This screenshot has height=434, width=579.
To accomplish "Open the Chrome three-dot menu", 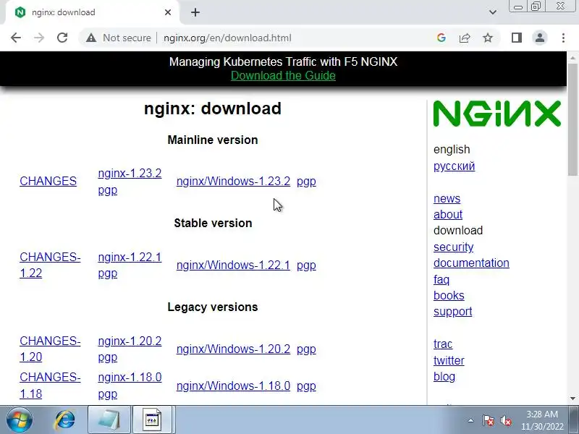I will (x=563, y=38).
